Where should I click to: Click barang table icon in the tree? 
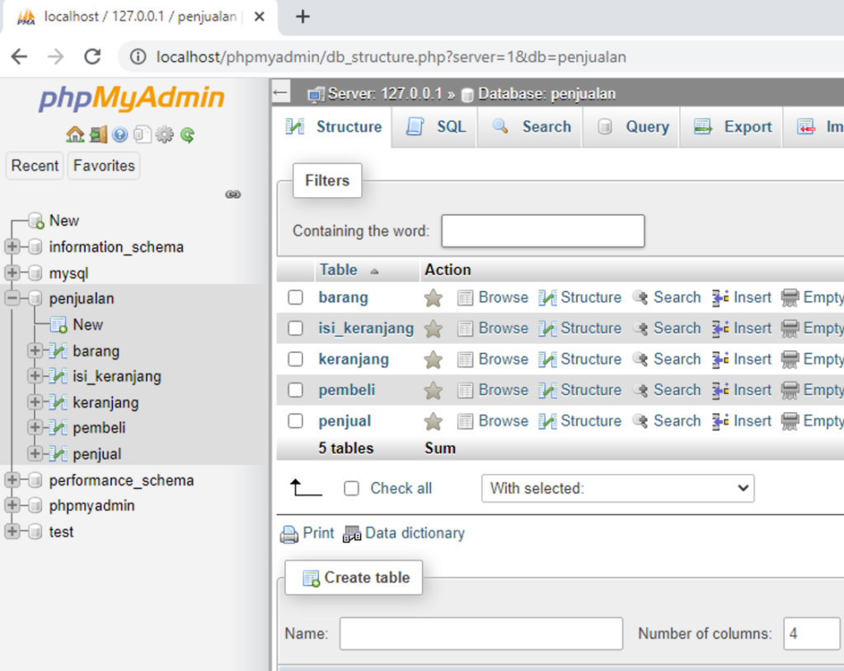pyautogui.click(x=59, y=351)
